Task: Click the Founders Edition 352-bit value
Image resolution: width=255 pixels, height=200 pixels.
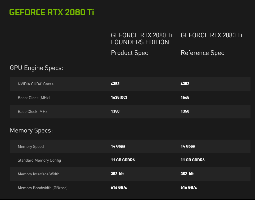Action: (117, 174)
